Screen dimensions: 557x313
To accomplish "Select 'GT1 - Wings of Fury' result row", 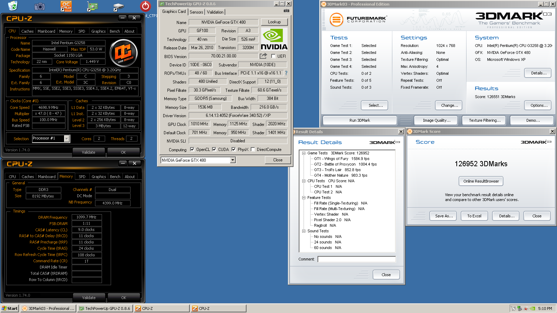I will point(342,159).
